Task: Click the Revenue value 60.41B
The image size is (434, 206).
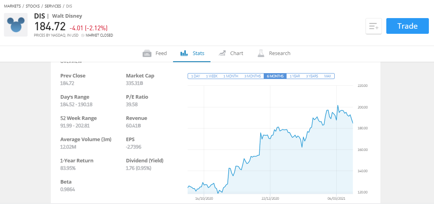Action: point(133,126)
